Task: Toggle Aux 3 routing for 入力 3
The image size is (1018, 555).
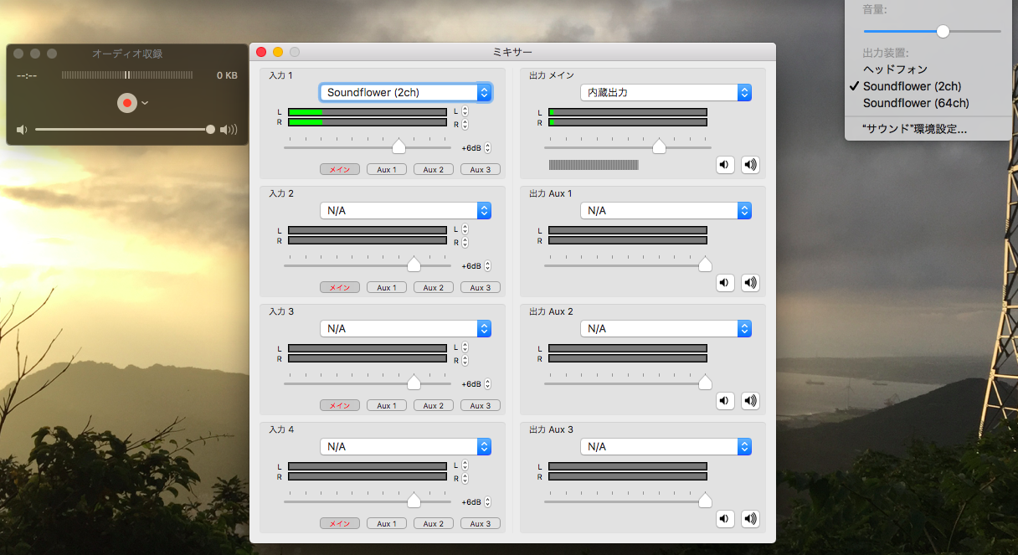Action: point(481,405)
